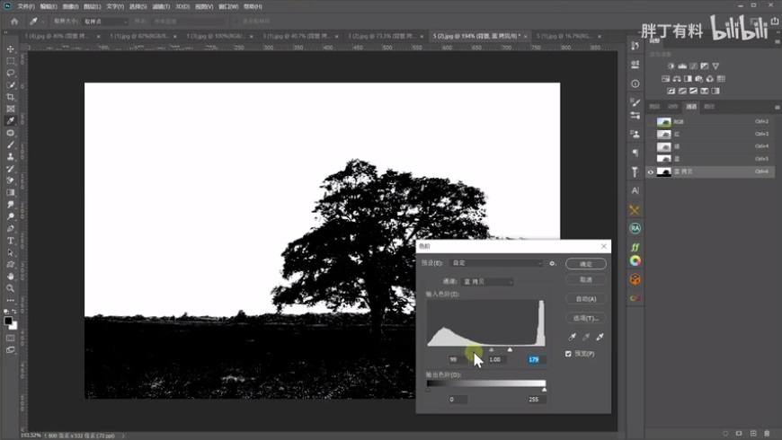The width and height of the screenshot is (782, 440).
Task: Select the Horizontal Type tool
Action: (11, 241)
